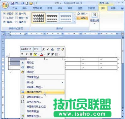Viewport: 125px width, 119px height.
Task: Open font name Calibri dropdown
Action: coord(32,49)
